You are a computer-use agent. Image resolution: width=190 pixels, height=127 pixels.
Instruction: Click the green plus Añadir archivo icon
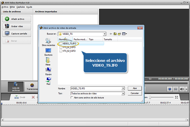(x=7, y=19)
